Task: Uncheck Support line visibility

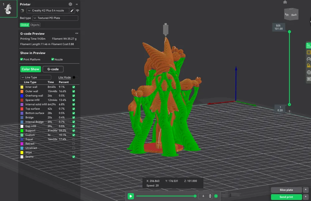Action: pyautogui.click(x=74, y=131)
